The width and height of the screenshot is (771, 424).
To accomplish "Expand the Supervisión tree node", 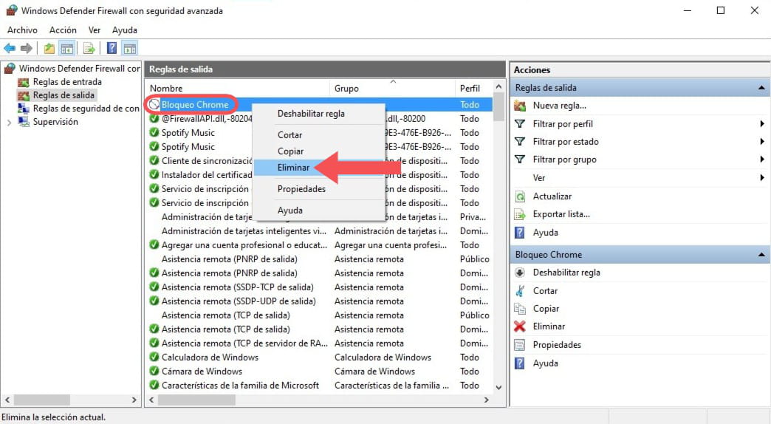I will point(9,122).
